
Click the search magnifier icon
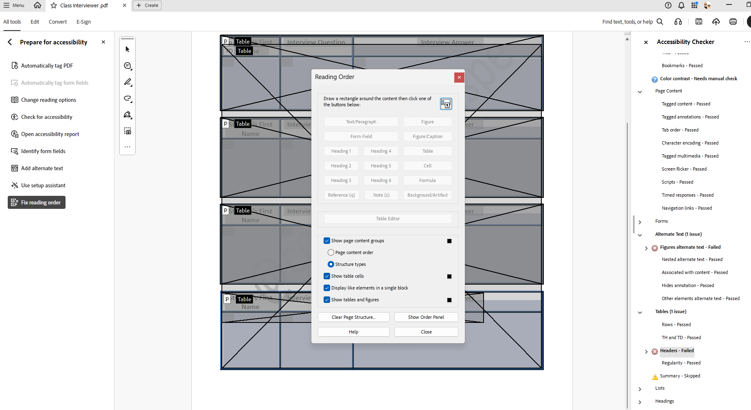(660, 22)
